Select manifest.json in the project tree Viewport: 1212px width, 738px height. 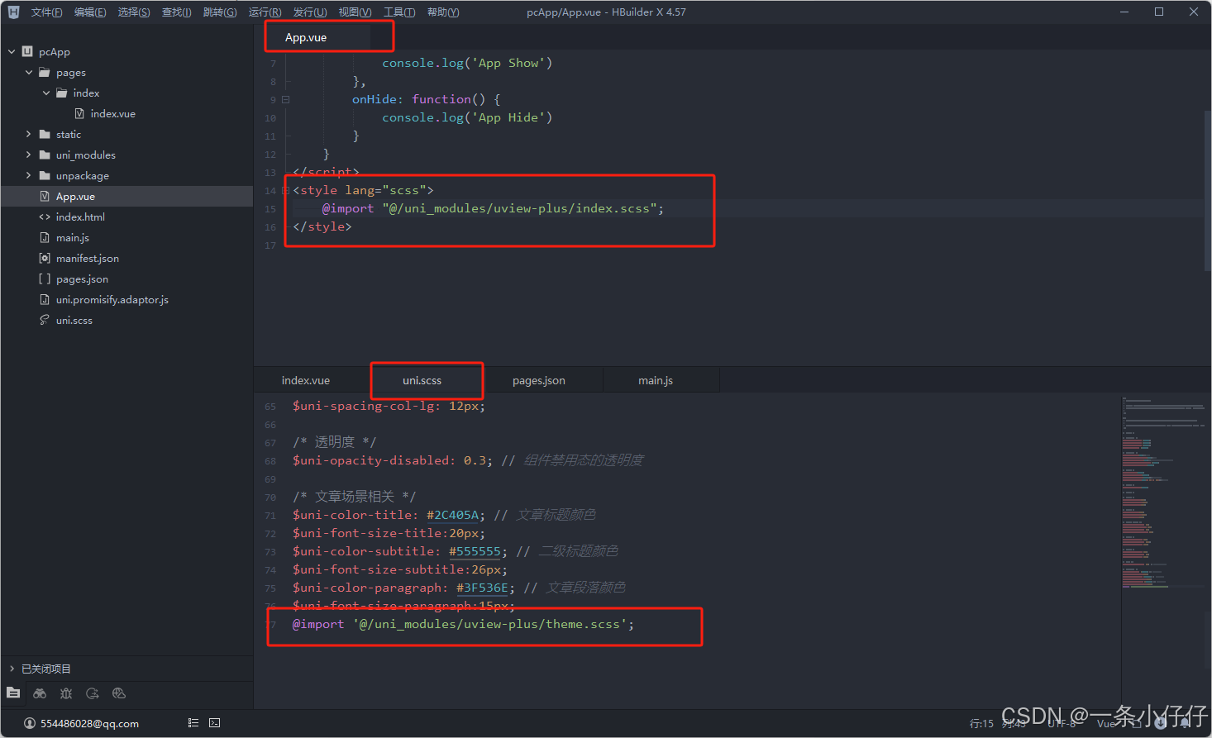[x=126, y=258]
